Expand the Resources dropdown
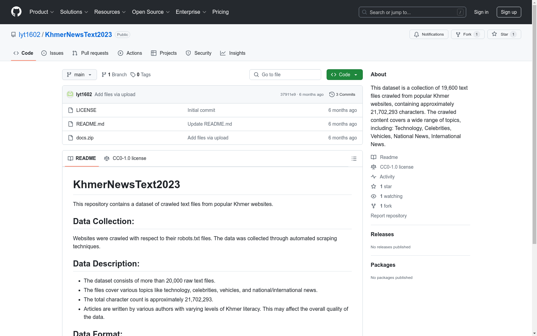Image resolution: width=537 pixels, height=336 pixels. pos(110,12)
